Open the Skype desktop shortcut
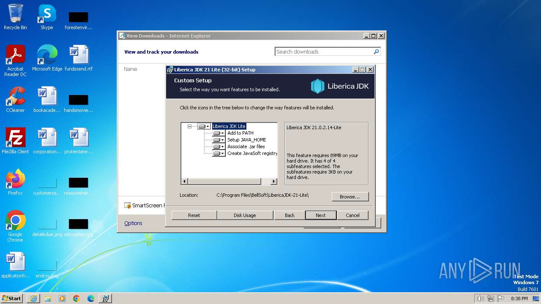 (46, 17)
